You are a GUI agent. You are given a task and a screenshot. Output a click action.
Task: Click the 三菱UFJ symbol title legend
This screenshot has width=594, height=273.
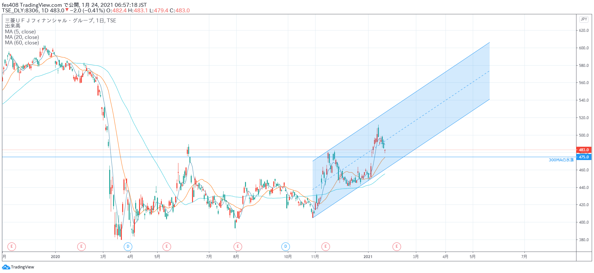coord(60,20)
